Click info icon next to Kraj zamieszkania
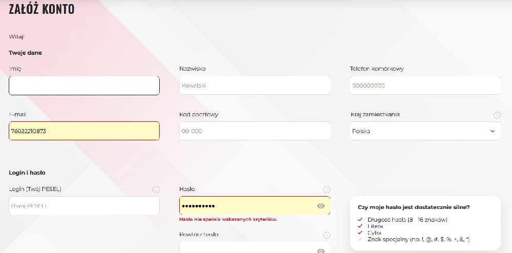The height and width of the screenshot is (253, 512). point(497,115)
